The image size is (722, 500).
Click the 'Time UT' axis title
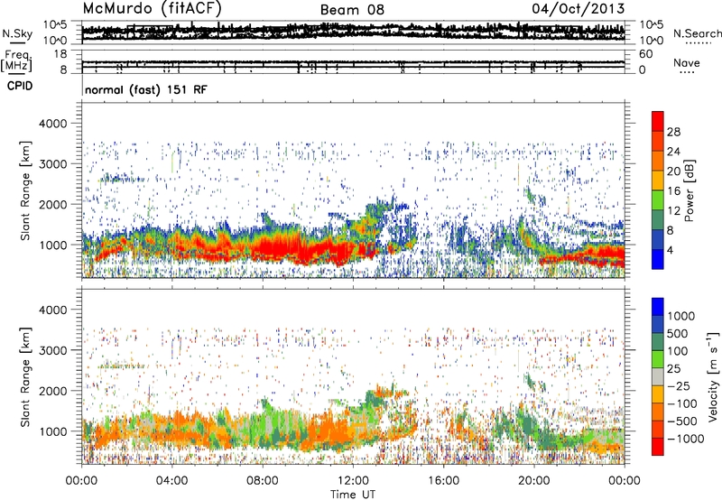pos(353,495)
